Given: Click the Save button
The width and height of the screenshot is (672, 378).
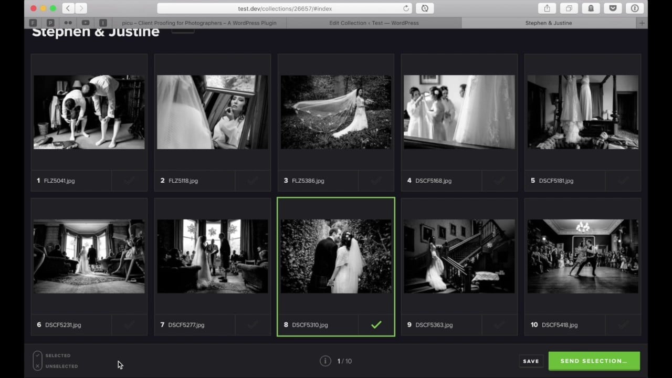Looking at the screenshot, I should 531,361.
